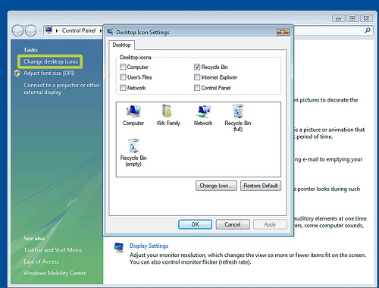Enable the Control Panel checkbox
The width and height of the screenshot is (379, 288).
click(197, 88)
